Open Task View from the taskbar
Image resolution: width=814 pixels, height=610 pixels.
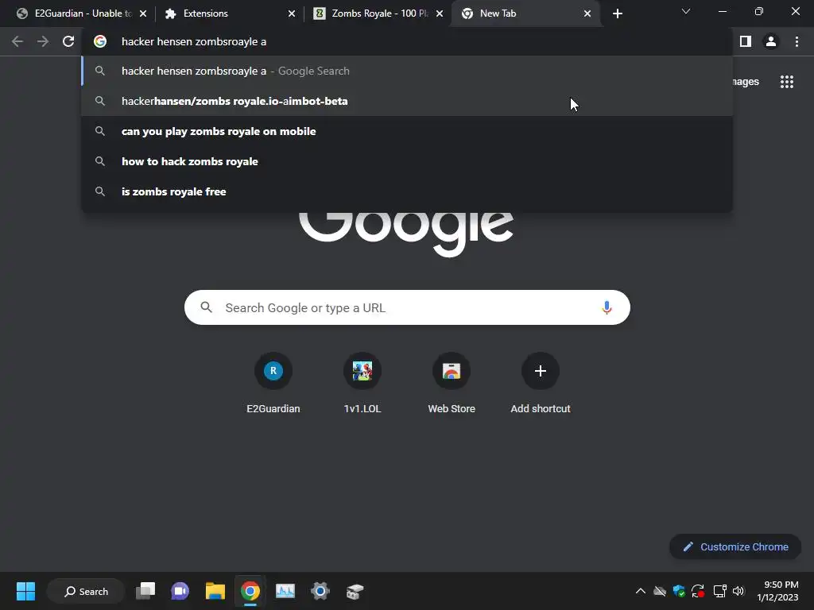[145, 591]
